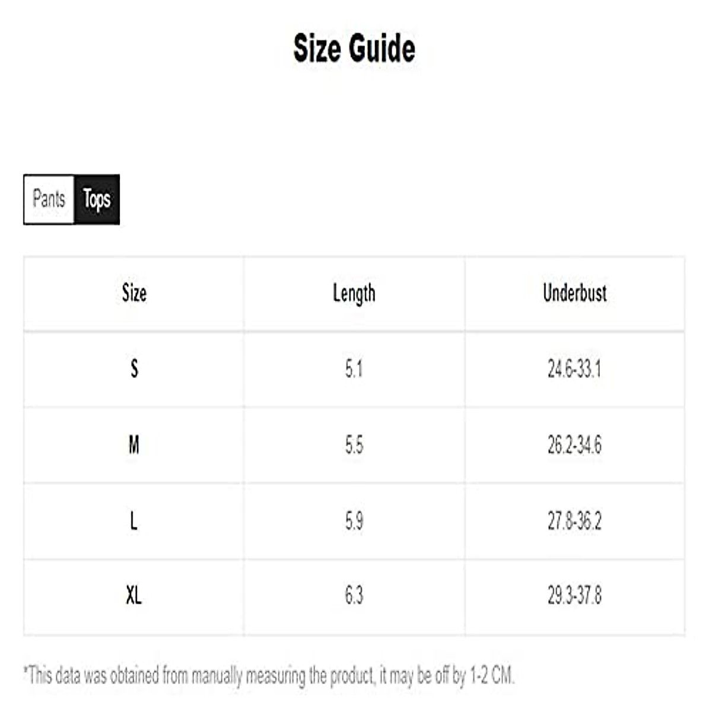Image resolution: width=712 pixels, height=712 pixels.
Task: Click the 5.9 length value
Action: click(x=354, y=521)
